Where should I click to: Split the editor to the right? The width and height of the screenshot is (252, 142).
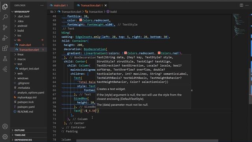click(241, 5)
